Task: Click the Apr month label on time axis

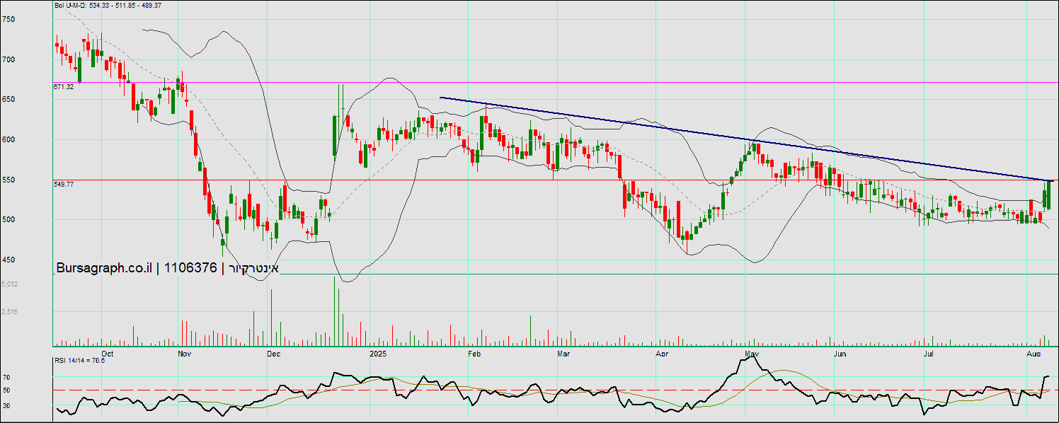Action: 663,352
